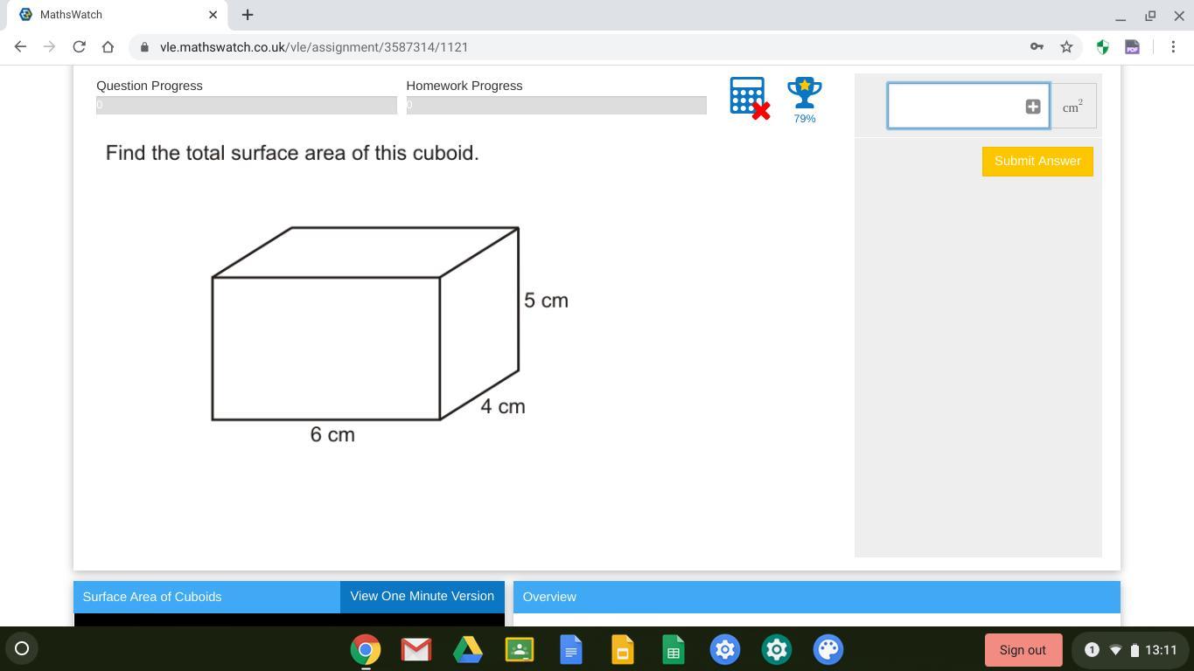
Task: Click the 79% score text
Action: point(805,119)
